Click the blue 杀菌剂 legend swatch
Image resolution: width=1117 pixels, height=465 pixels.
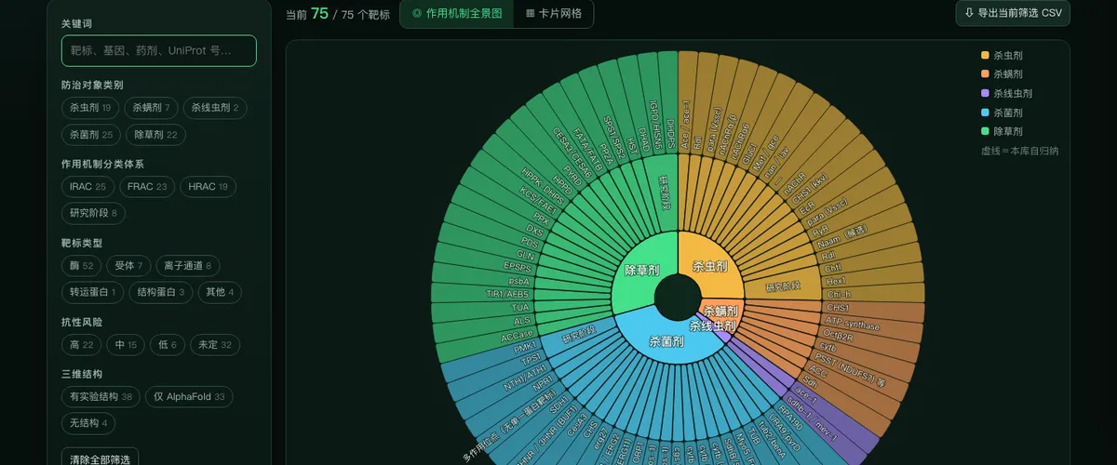pyautogui.click(x=985, y=113)
